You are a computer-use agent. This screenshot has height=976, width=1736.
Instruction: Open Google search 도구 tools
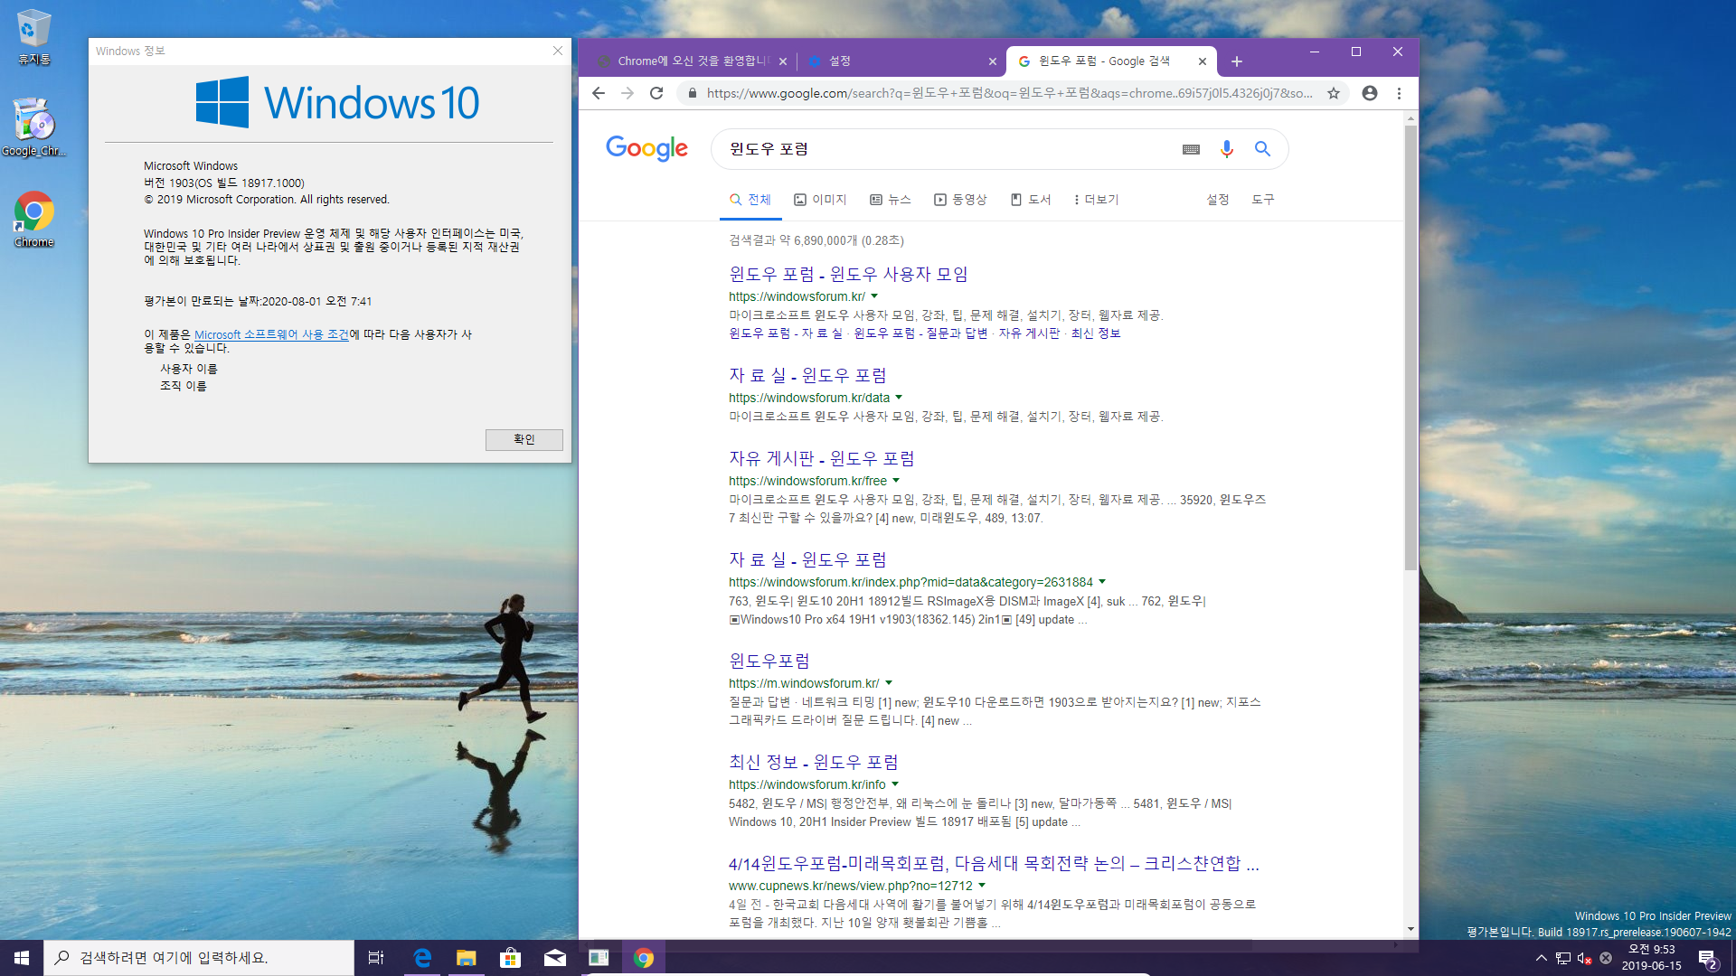[x=1263, y=200]
